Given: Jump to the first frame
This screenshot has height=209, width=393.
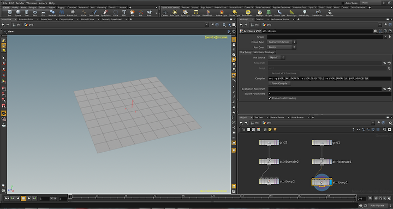Looking at the screenshot, I should click(7, 198).
